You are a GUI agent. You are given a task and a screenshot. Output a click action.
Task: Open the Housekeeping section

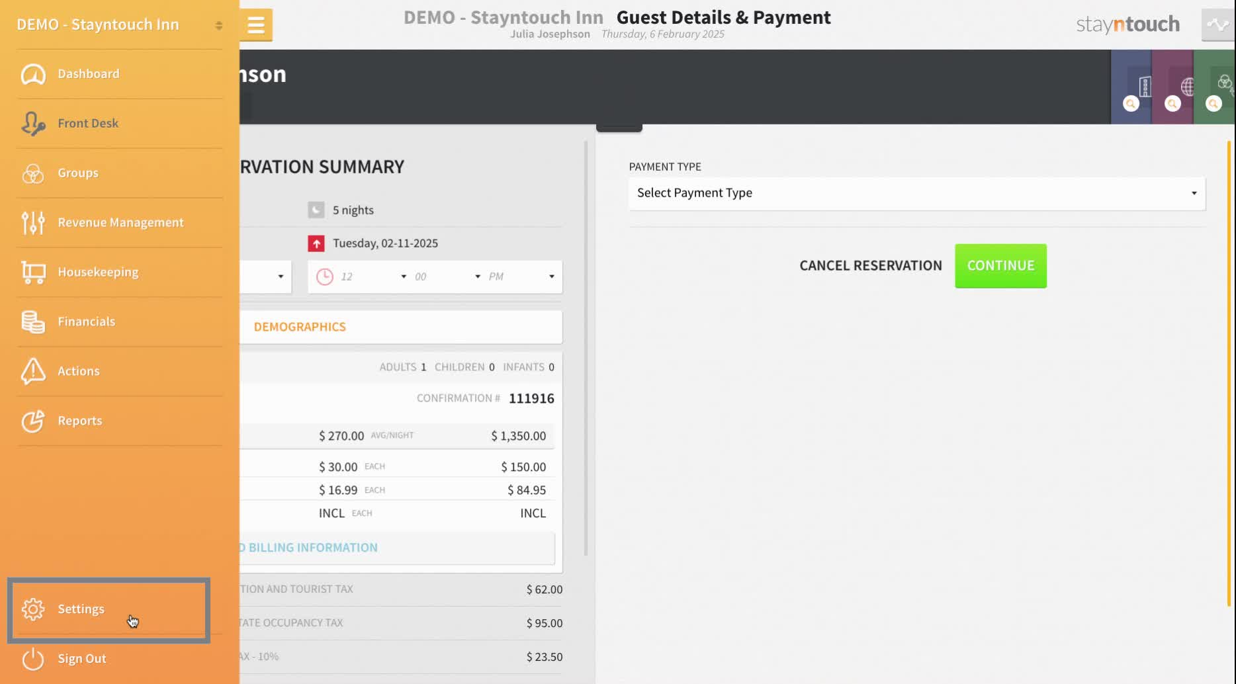click(120, 273)
